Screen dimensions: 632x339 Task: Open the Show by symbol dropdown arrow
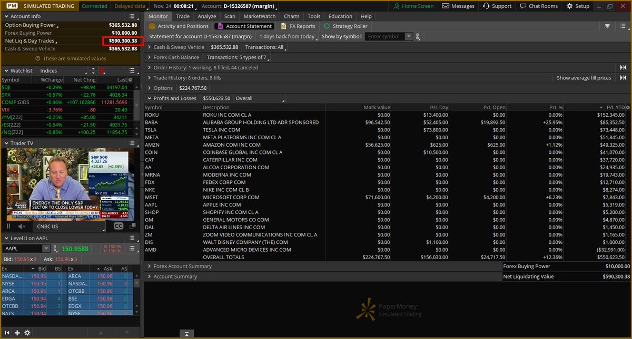pos(409,36)
